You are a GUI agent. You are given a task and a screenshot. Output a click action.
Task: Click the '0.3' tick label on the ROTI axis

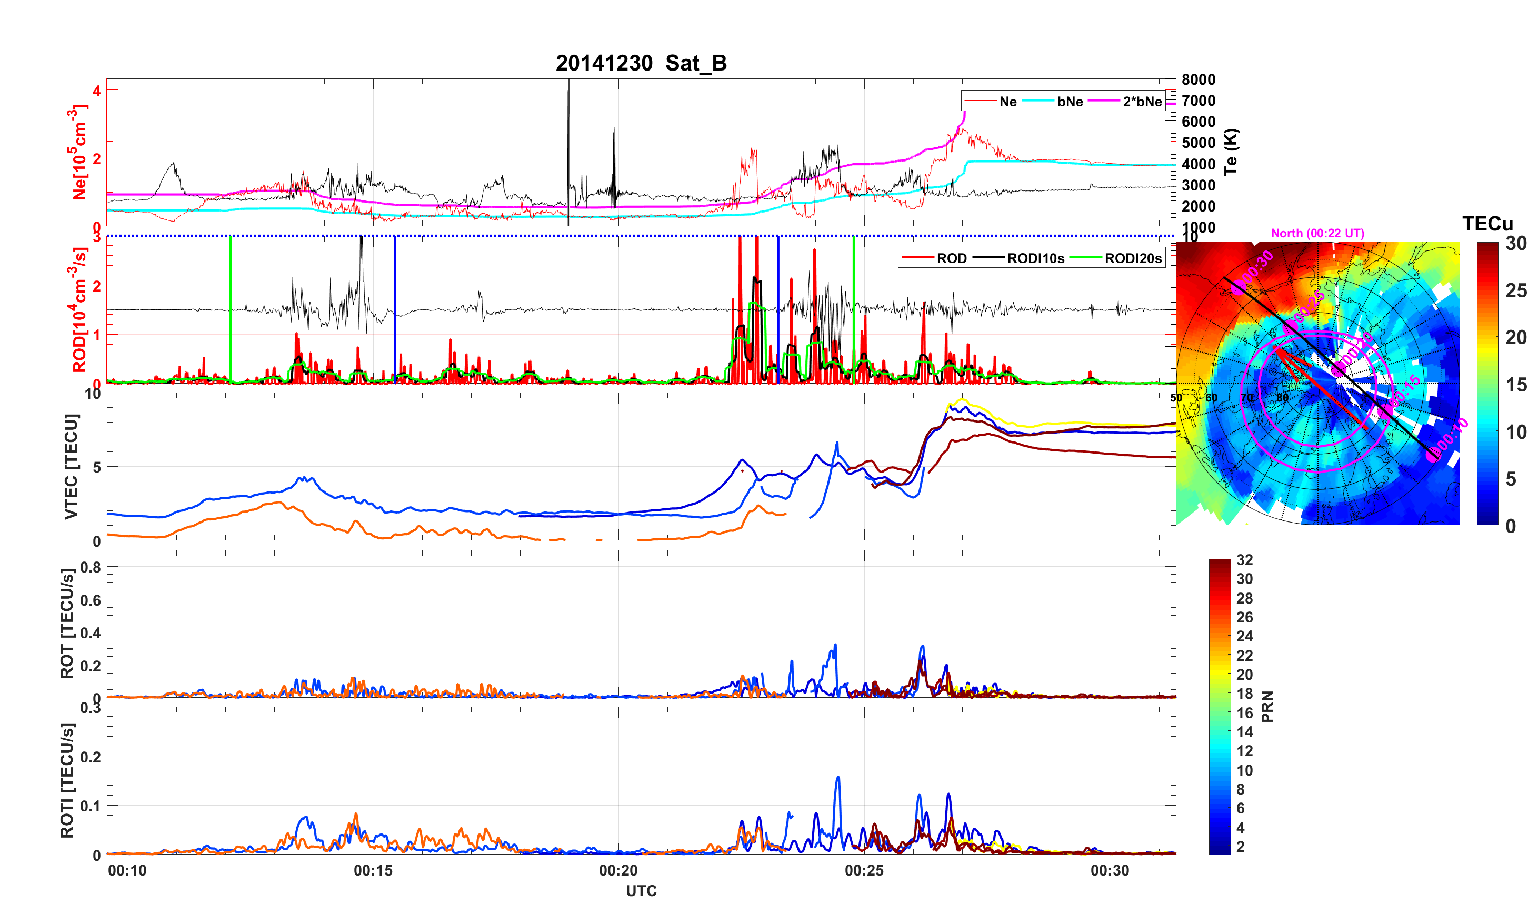click(91, 708)
